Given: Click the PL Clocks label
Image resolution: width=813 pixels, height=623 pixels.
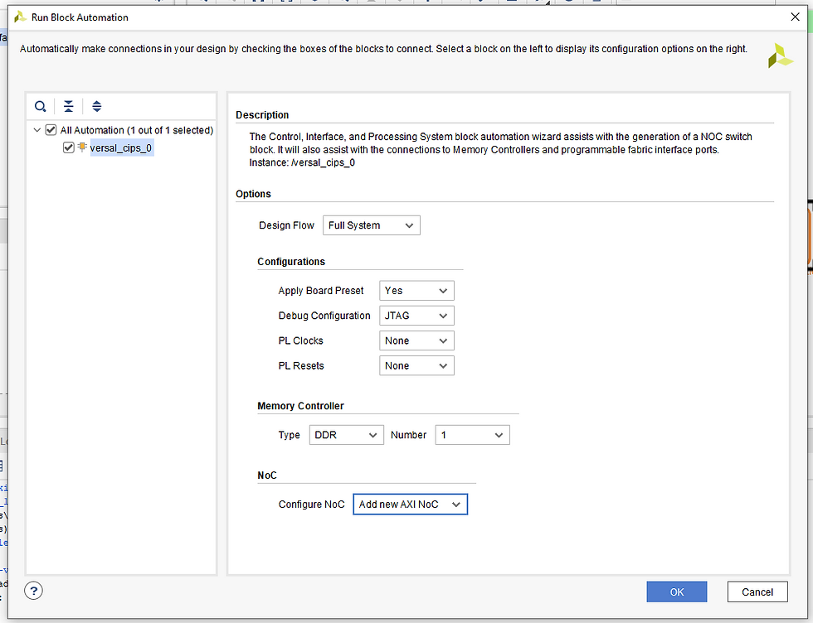Looking at the screenshot, I should (300, 340).
